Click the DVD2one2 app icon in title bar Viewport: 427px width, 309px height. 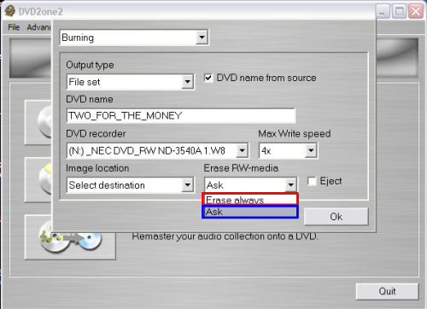10,10
